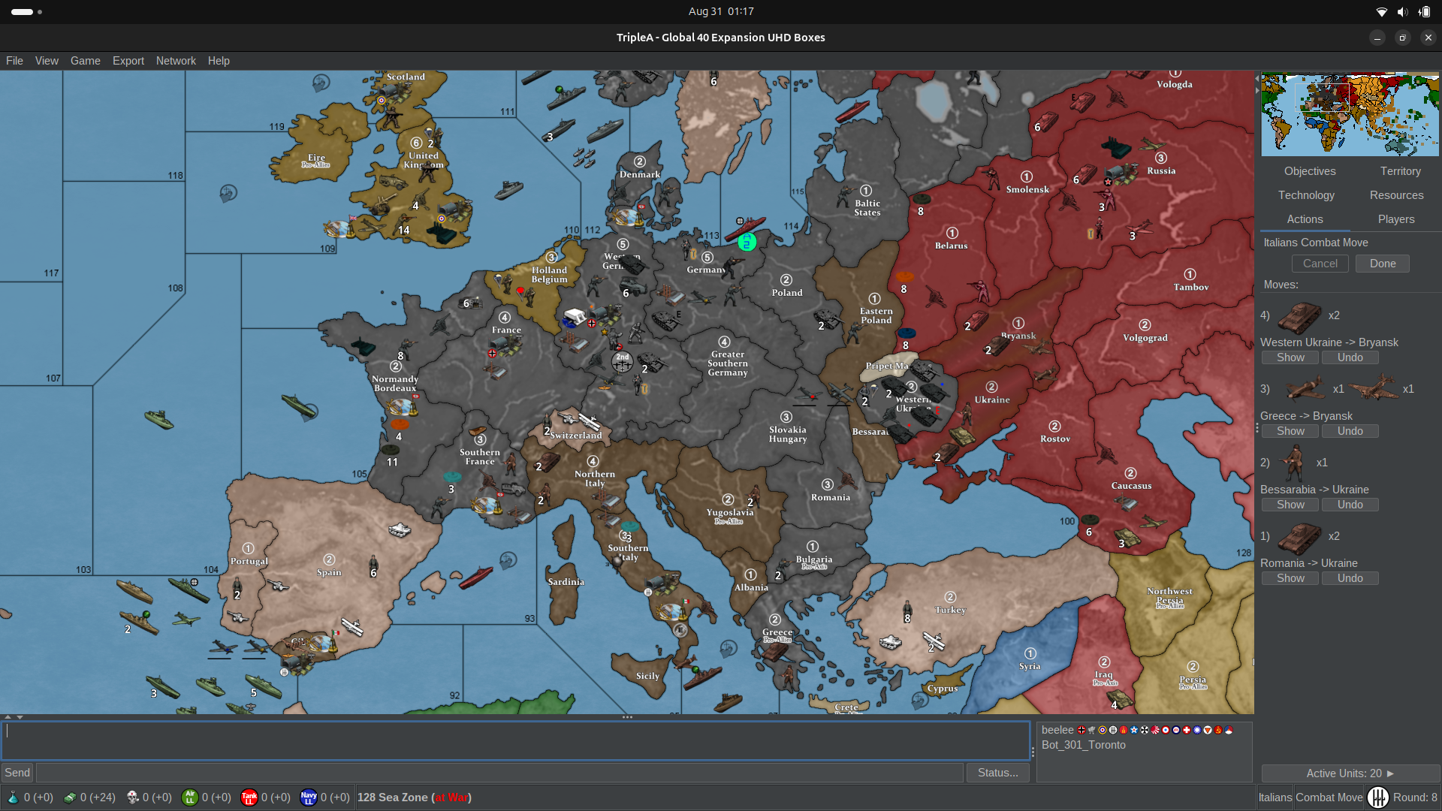Viewport: 1442px width, 811px height.
Task: Open the Game menu
Action: 86,61
